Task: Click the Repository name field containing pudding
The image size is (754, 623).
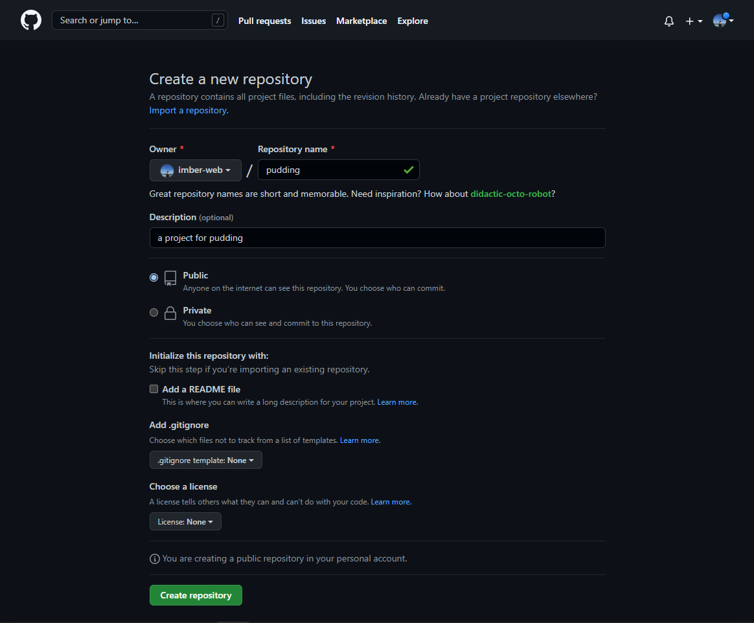Action: (339, 170)
